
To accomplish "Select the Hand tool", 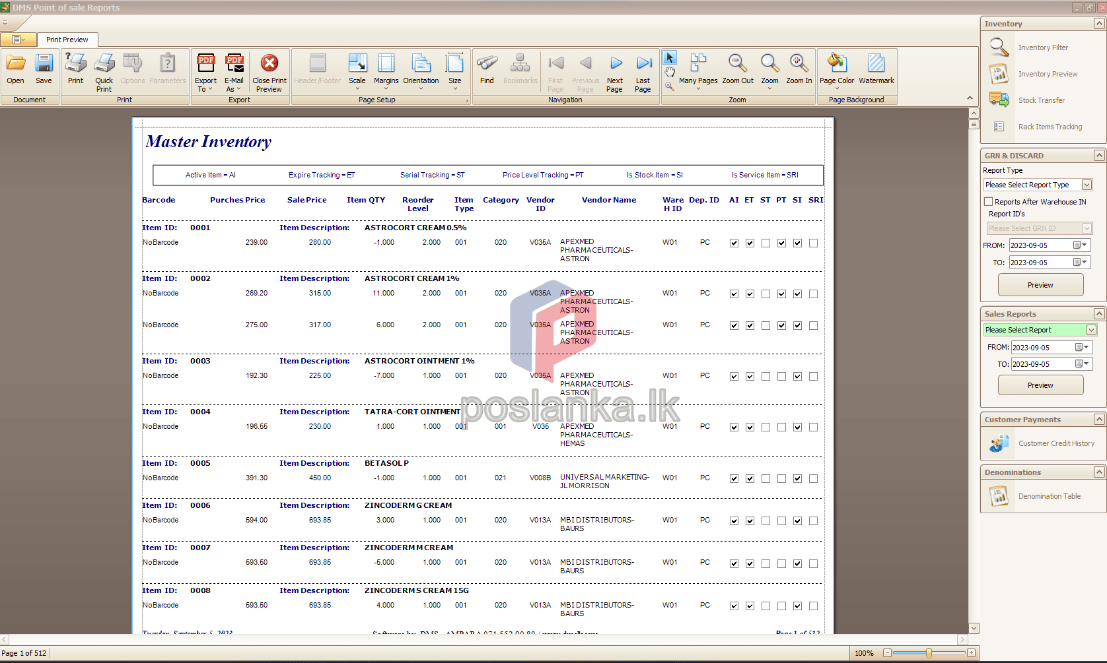I will (670, 72).
